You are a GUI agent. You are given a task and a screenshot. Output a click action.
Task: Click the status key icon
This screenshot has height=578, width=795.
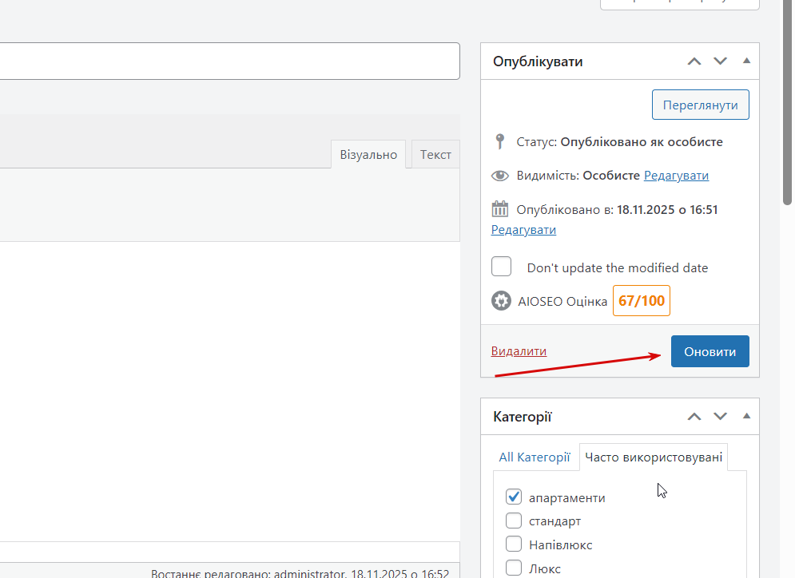tap(500, 142)
